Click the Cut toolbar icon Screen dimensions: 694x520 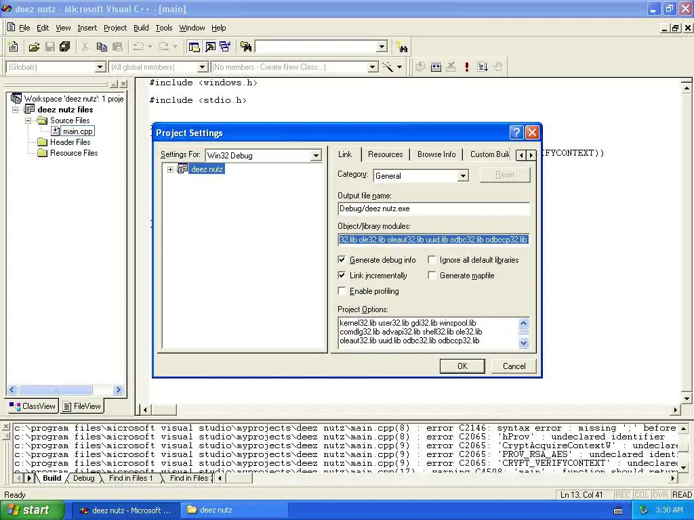pos(85,47)
